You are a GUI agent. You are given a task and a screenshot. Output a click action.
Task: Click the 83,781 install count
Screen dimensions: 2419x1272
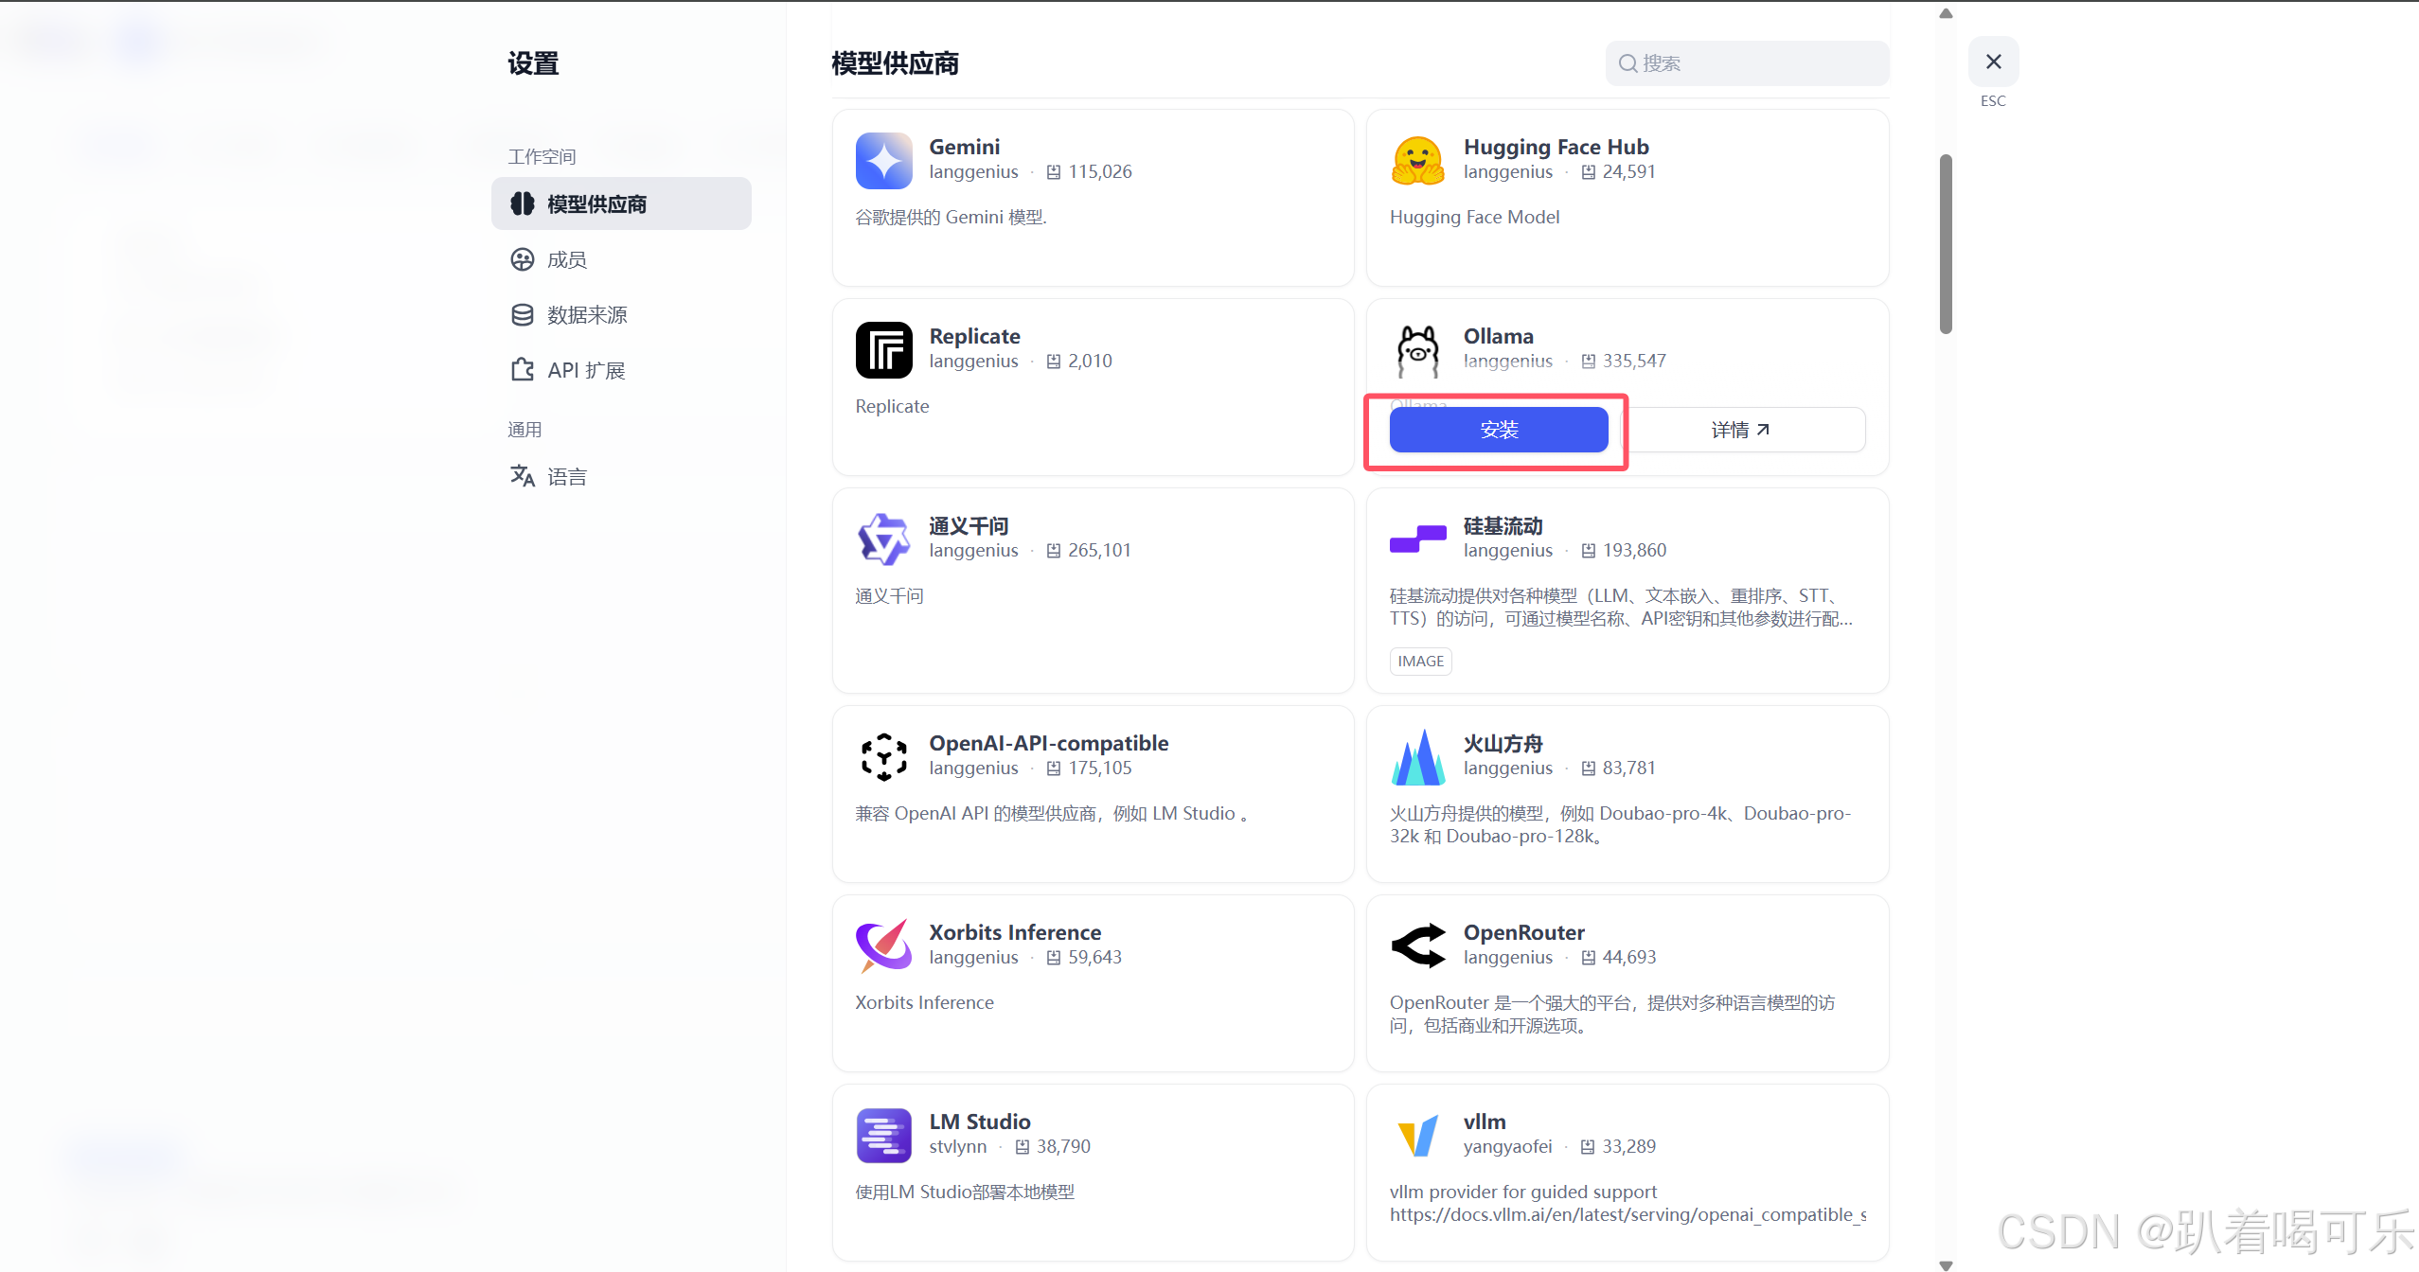(1628, 768)
